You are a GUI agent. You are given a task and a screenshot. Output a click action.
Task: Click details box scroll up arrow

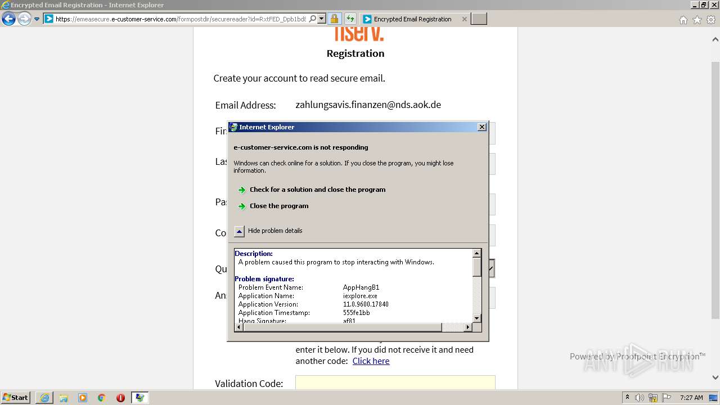477,253
